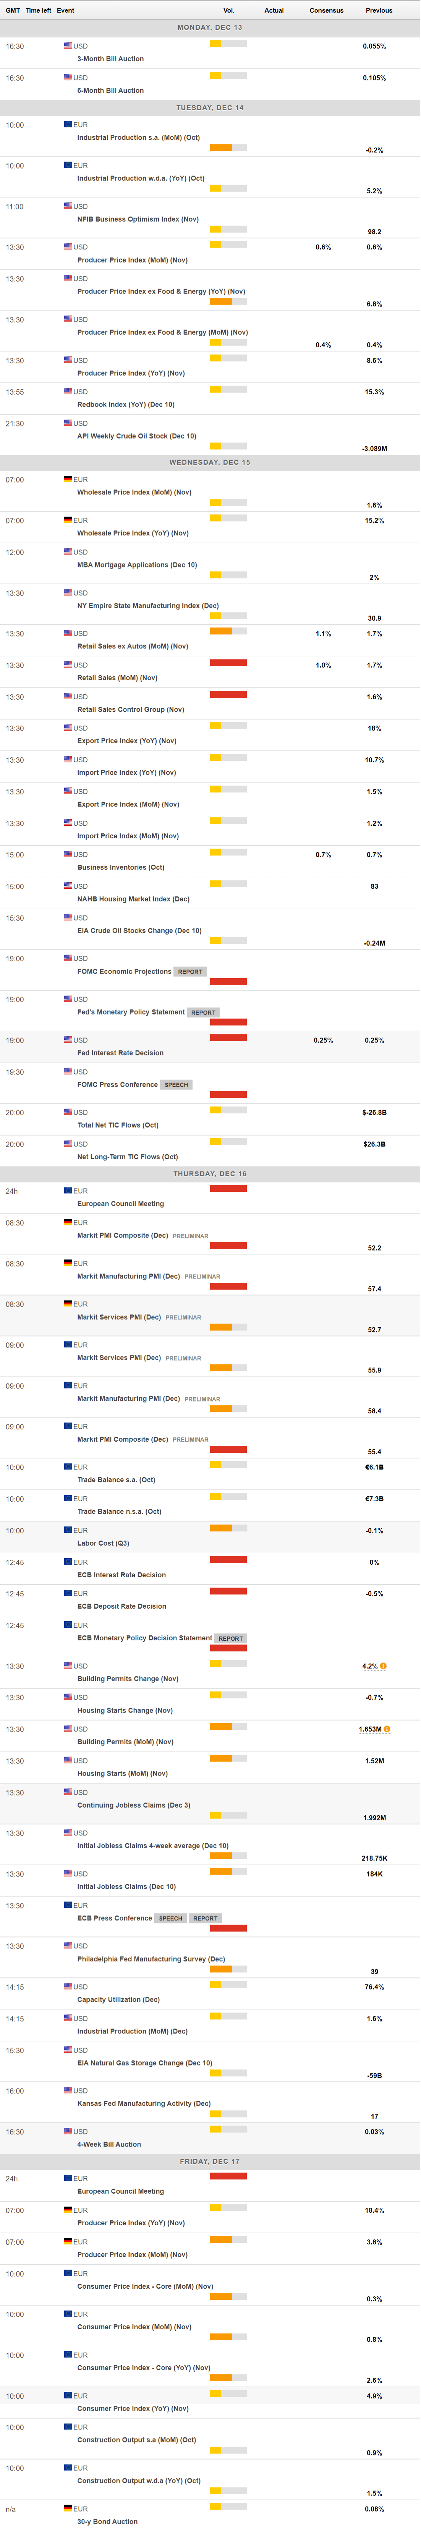Click the German flag for 30-y Bond Auction
The image size is (421, 2531).
point(69,2508)
